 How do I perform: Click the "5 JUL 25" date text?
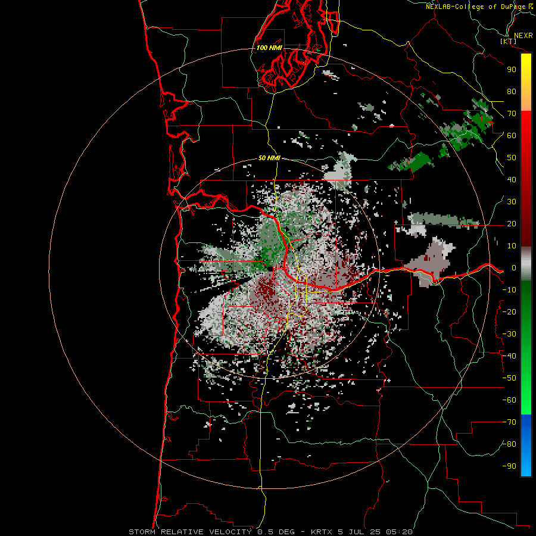(x=359, y=532)
